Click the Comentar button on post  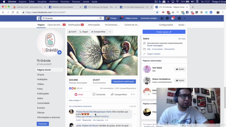pyautogui.click(x=99, y=95)
